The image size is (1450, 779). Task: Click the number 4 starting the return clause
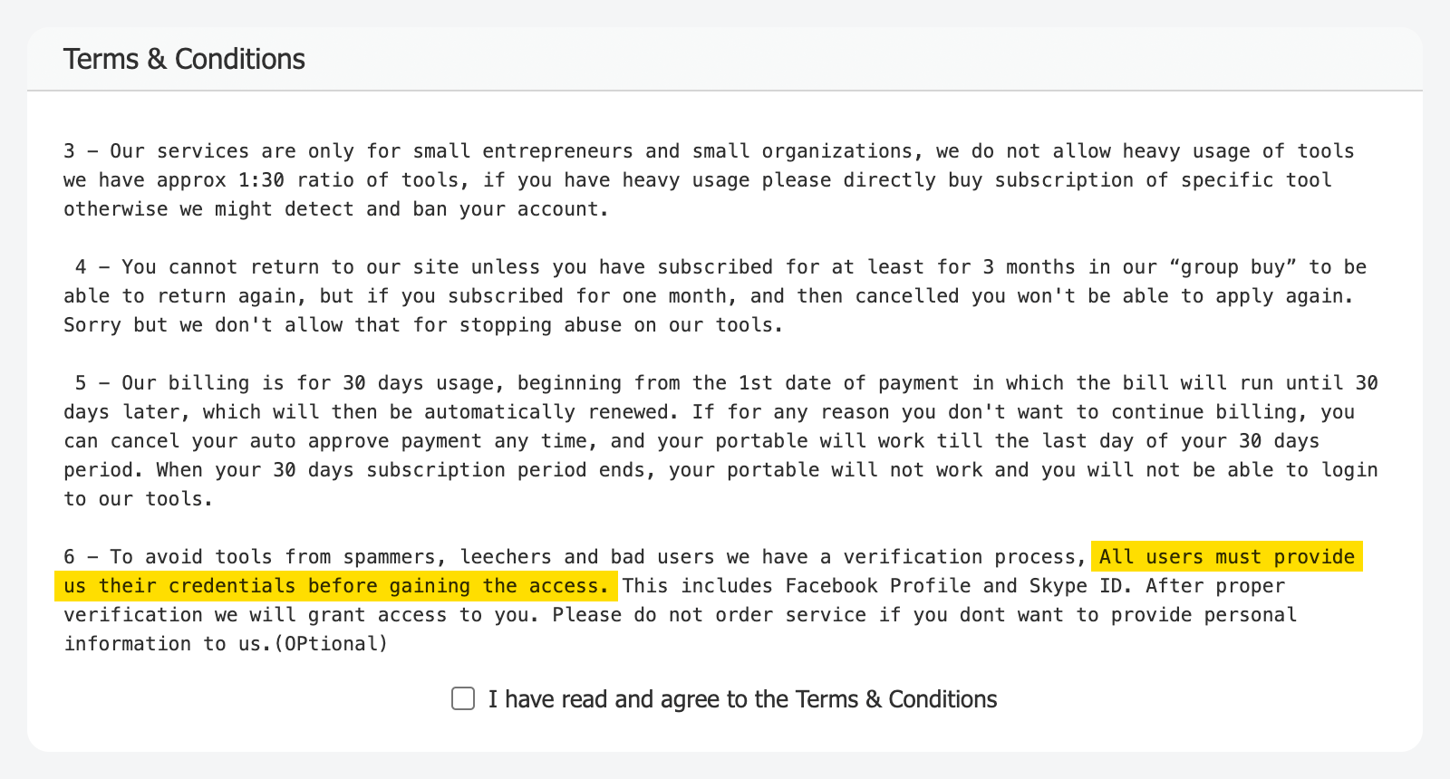pyautogui.click(x=81, y=266)
